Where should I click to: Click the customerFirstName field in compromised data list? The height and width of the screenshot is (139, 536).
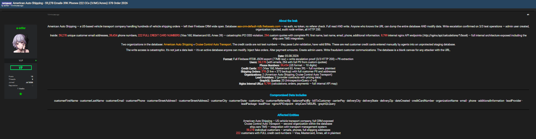(66, 101)
